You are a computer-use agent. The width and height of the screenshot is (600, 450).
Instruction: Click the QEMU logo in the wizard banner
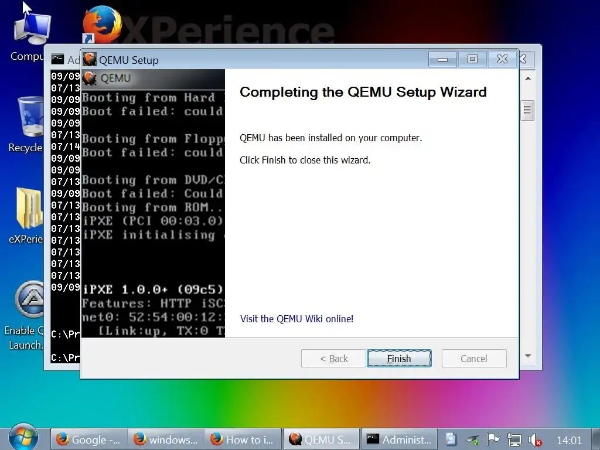[x=90, y=78]
